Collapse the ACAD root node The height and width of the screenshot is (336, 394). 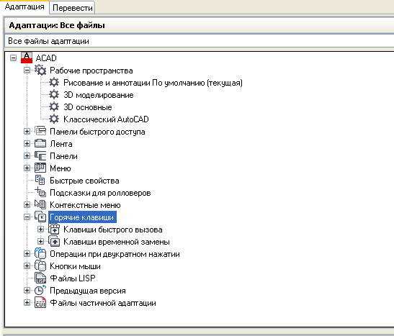13,58
